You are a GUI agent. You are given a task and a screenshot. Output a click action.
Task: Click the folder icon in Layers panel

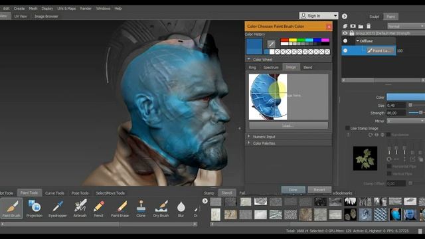click(x=361, y=27)
